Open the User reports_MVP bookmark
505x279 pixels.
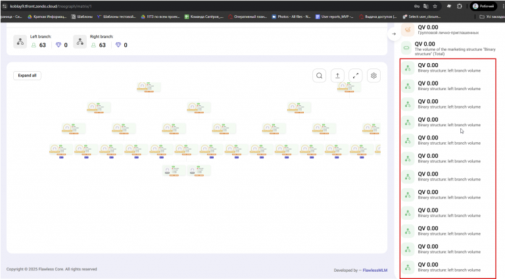[x=334, y=16]
